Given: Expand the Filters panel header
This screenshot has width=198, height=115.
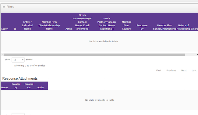Looking at the screenshot, I should point(99,7).
